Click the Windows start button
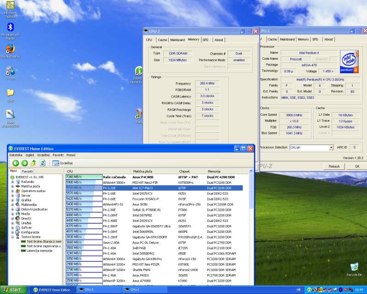Viewport: 367px width, 294px height. [12, 290]
